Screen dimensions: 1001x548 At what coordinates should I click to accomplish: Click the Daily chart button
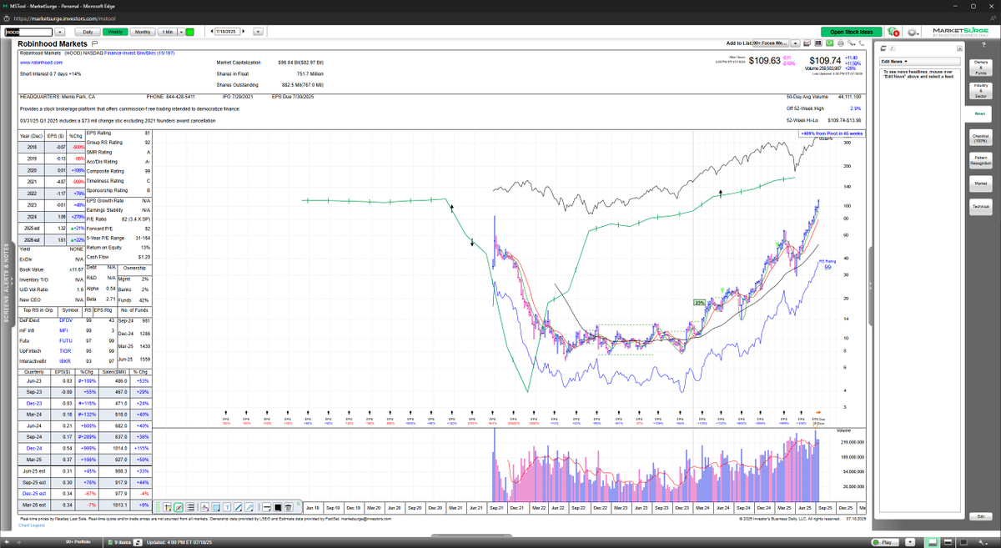click(x=88, y=32)
